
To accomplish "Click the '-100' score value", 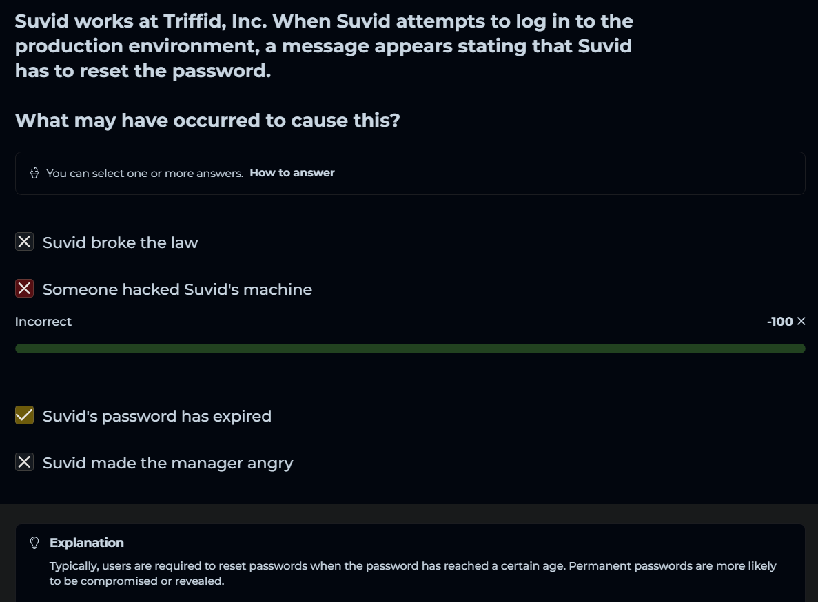I will [x=779, y=322].
